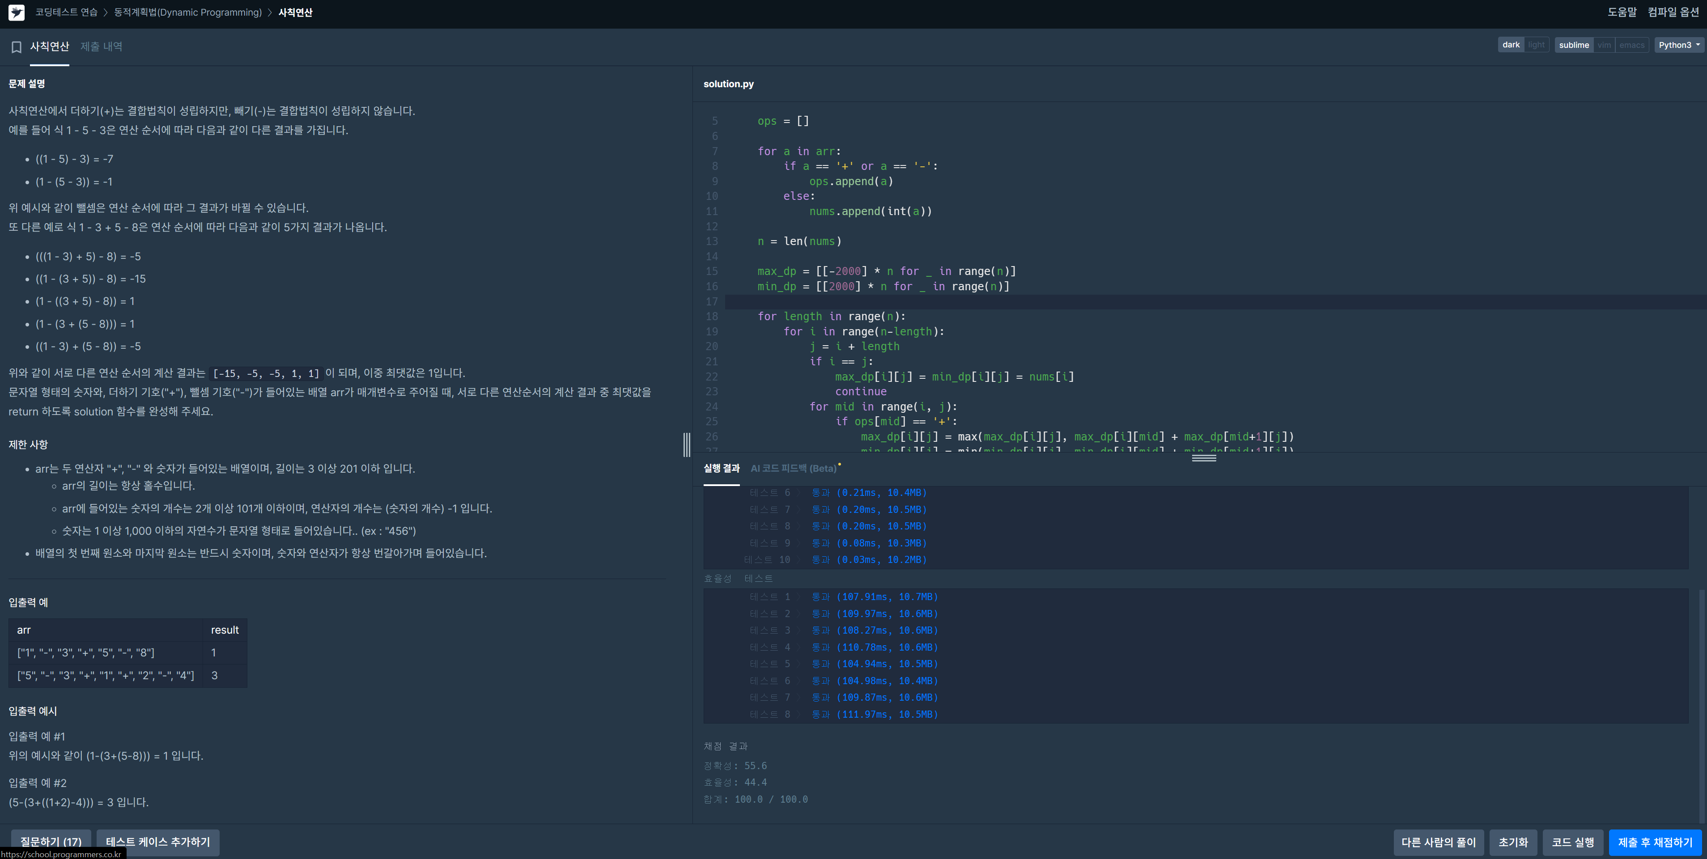Open the 도움말 menu
1707x859 pixels.
[x=1622, y=12]
